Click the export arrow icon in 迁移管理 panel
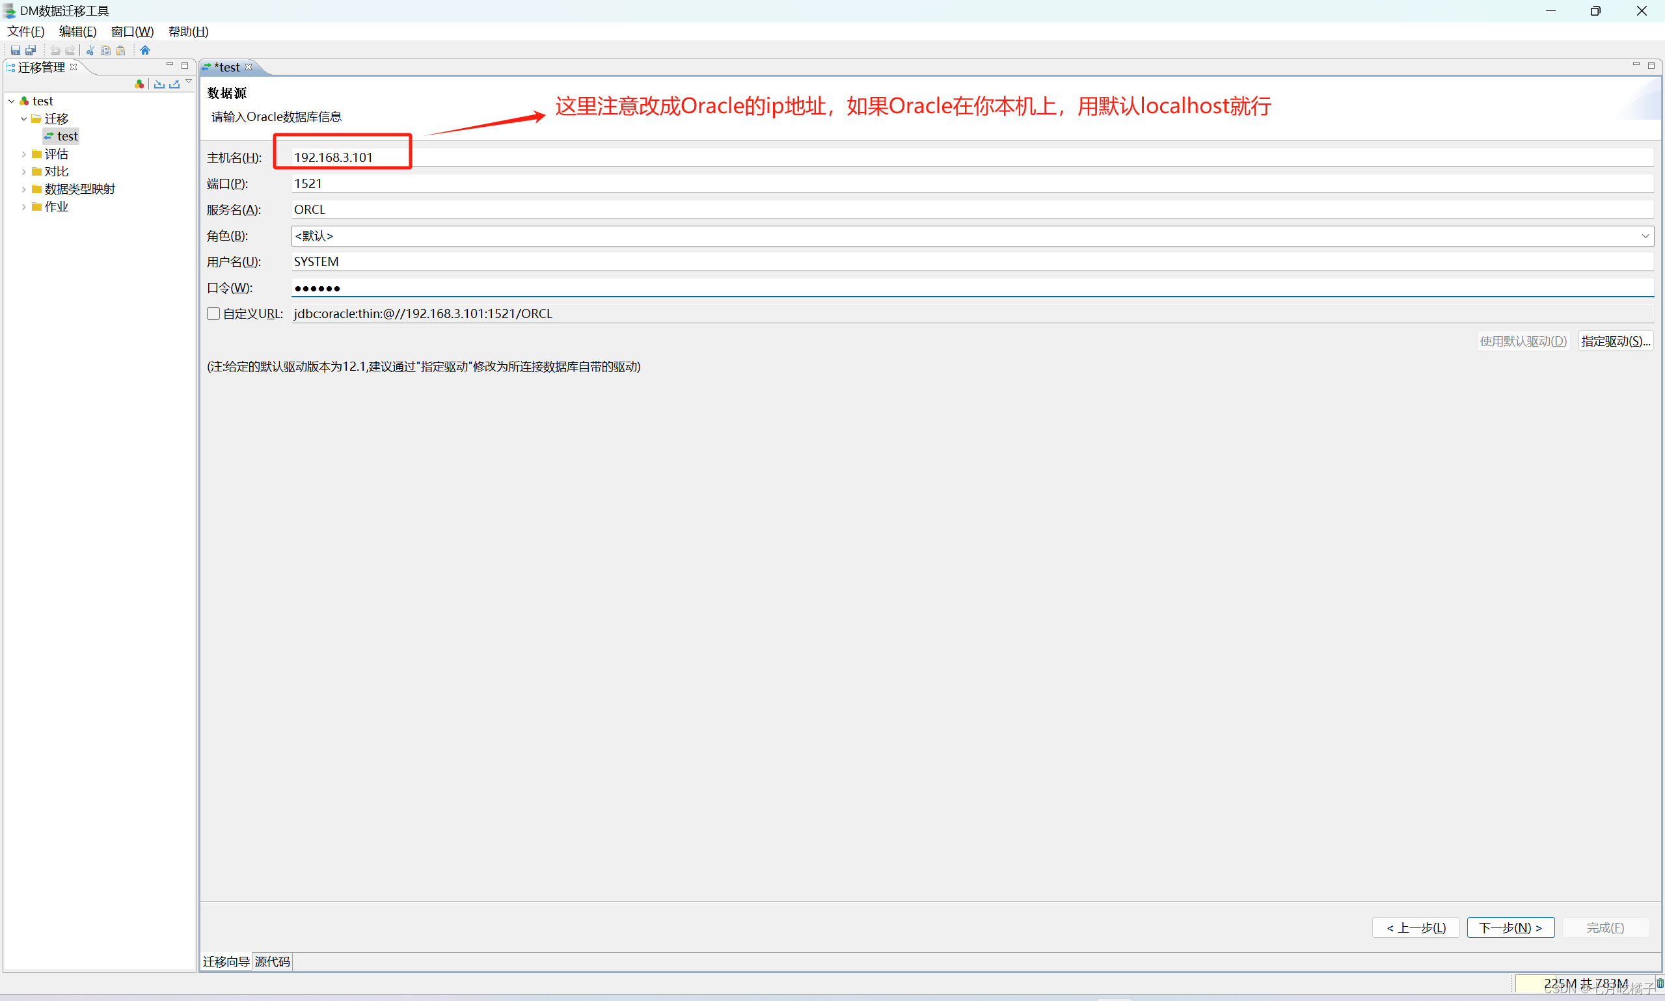 coord(175,84)
